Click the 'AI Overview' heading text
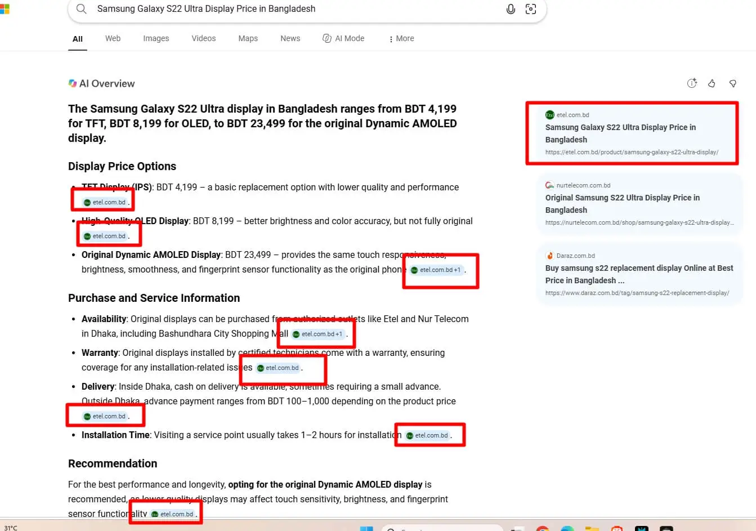The width and height of the screenshot is (756, 531). [x=107, y=83]
